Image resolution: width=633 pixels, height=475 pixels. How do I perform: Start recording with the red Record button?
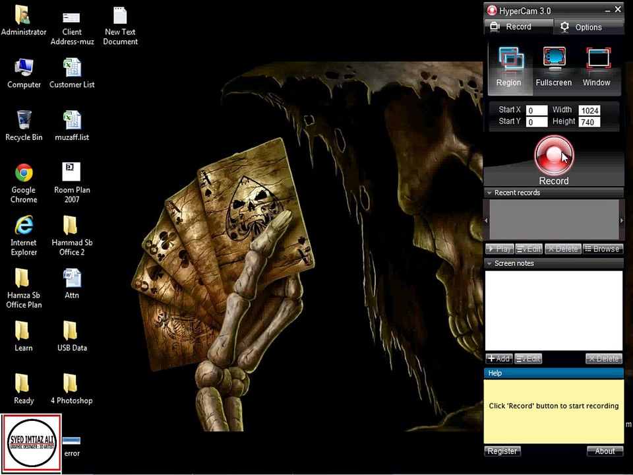(554, 156)
